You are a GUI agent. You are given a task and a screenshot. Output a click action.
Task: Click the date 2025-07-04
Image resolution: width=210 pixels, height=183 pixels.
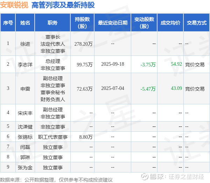[x=113, y=88]
